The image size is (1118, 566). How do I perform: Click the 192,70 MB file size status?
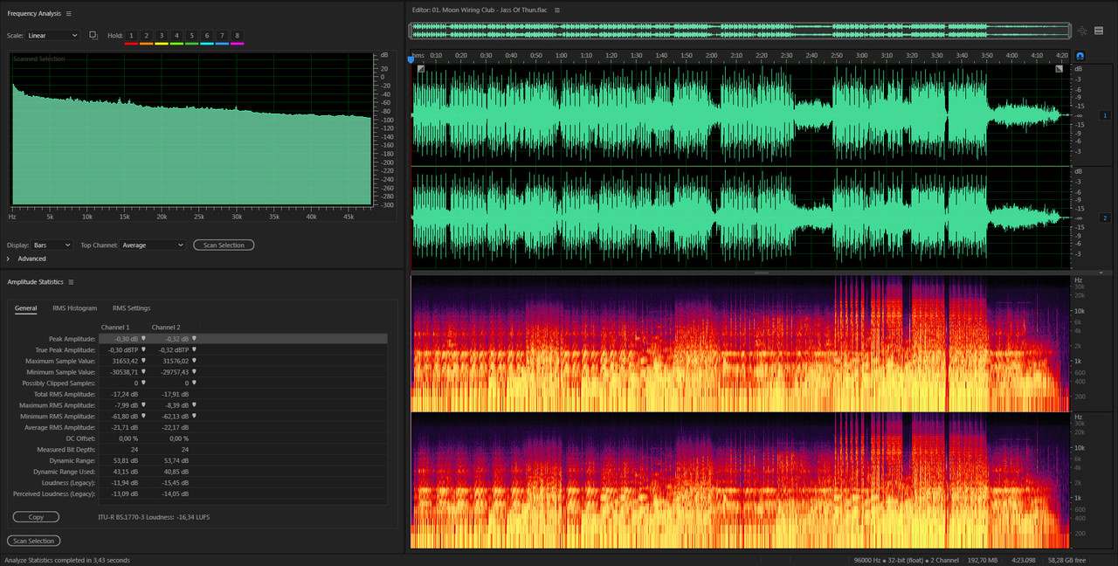pos(984,560)
